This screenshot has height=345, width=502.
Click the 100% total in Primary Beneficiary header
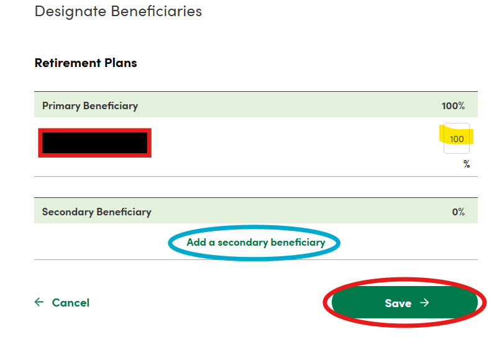[x=453, y=106]
